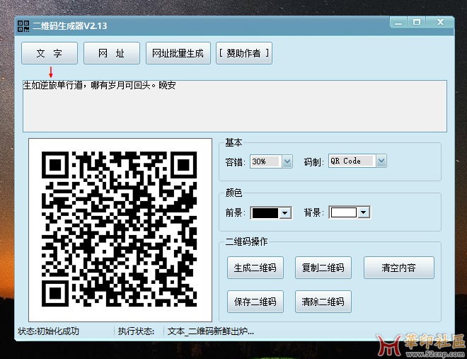Open the 赞助作者 page

click(x=244, y=53)
